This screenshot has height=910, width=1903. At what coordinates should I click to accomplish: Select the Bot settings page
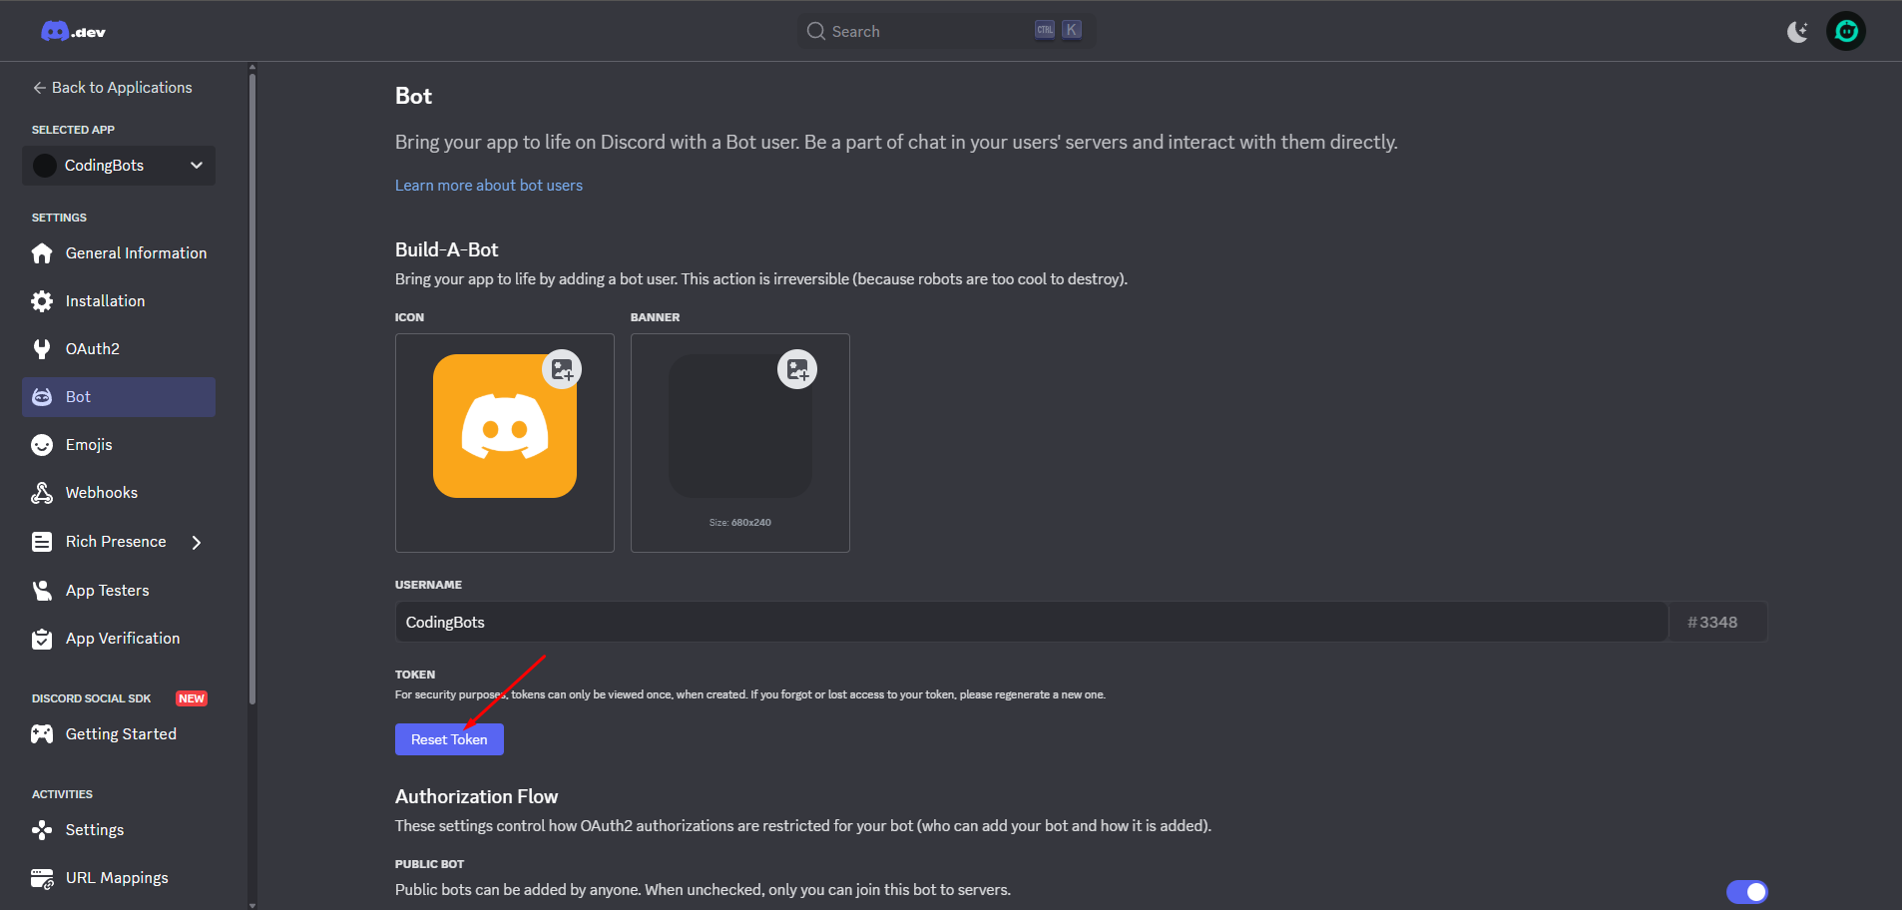(x=119, y=397)
